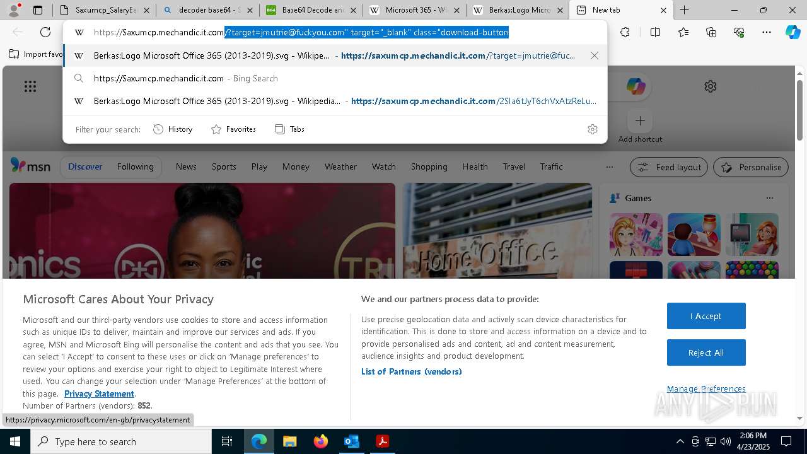The height and width of the screenshot is (454, 807).
Task: Open the volume tray icon
Action: 726,441
